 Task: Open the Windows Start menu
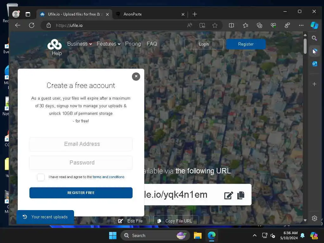tap(113, 235)
